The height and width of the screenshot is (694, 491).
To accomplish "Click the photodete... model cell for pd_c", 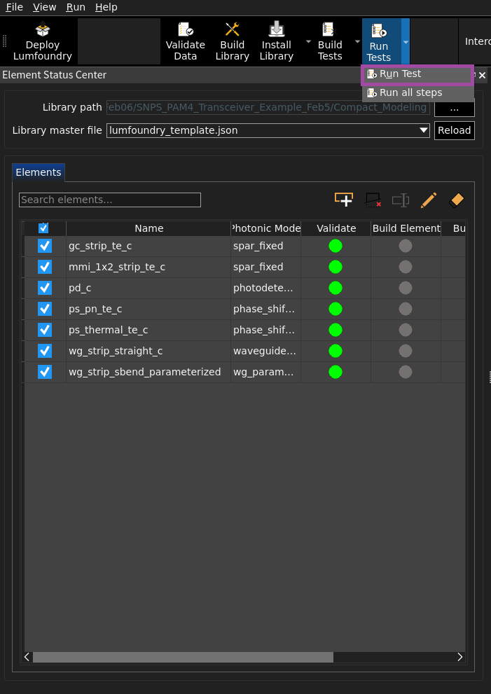I will (x=265, y=288).
